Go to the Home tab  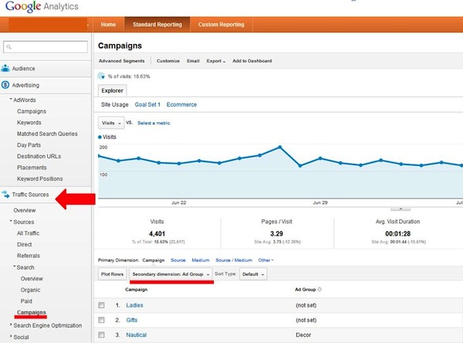coord(108,25)
